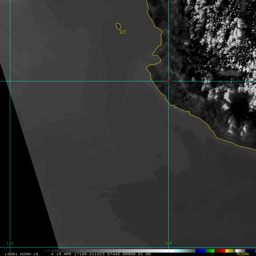256x256 pixels.
Task: Select the yellow segment of color bar
Action: 229,251
